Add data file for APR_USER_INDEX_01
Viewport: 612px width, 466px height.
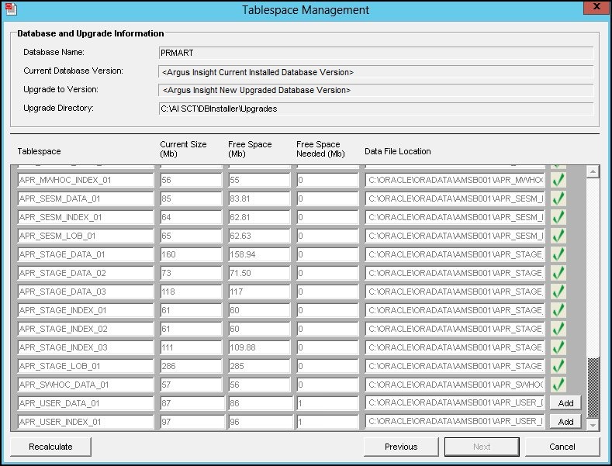pos(565,422)
